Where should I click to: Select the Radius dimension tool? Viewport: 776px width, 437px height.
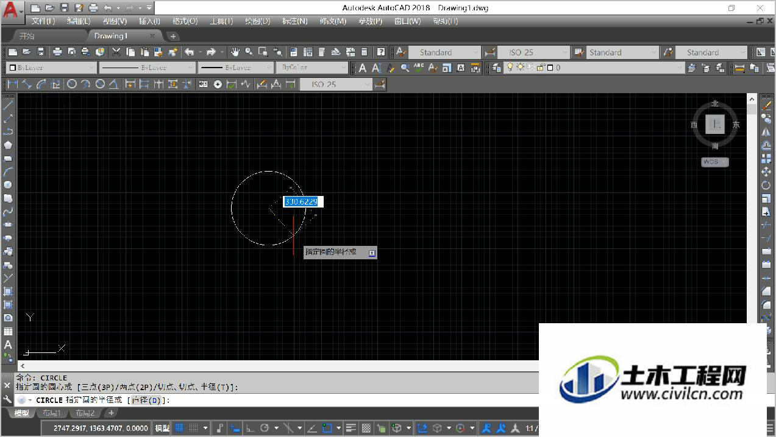pyautogui.click(x=71, y=84)
